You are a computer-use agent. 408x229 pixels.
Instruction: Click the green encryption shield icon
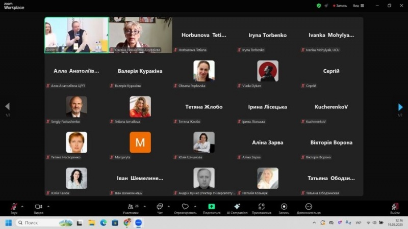[x=319, y=6]
